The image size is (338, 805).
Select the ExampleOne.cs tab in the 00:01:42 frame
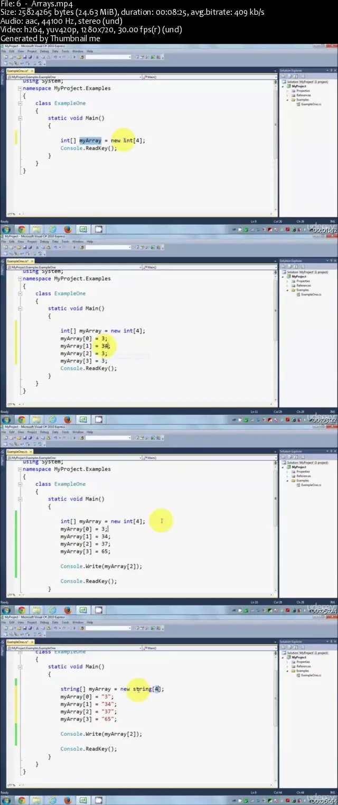click(19, 71)
